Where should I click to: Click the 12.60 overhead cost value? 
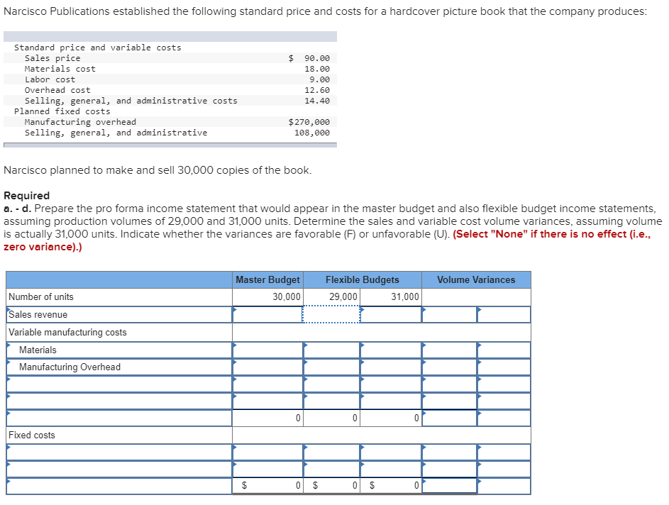(317, 90)
